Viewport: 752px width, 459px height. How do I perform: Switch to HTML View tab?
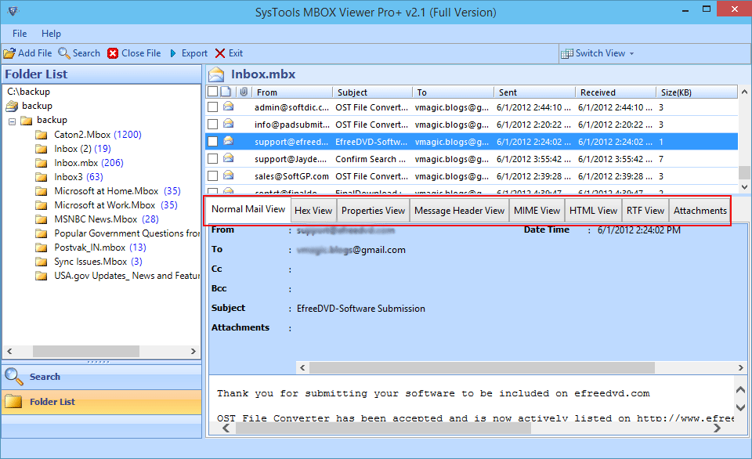[593, 211]
